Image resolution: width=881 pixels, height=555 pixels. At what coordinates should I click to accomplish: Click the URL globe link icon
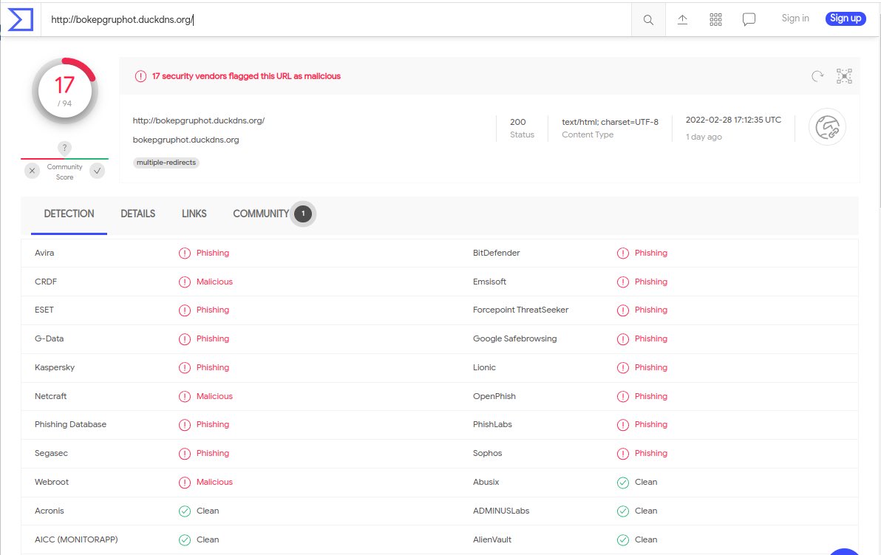(x=827, y=127)
